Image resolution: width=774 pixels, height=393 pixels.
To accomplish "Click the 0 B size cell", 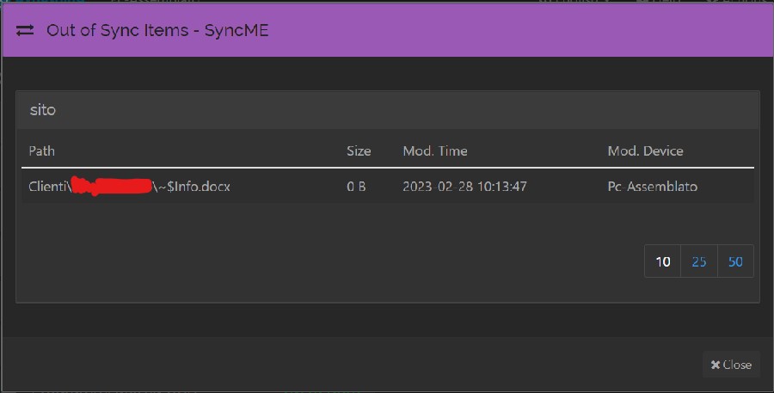I will click(356, 186).
